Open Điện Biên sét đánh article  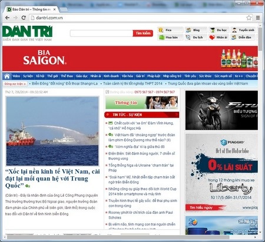[x=141, y=156]
